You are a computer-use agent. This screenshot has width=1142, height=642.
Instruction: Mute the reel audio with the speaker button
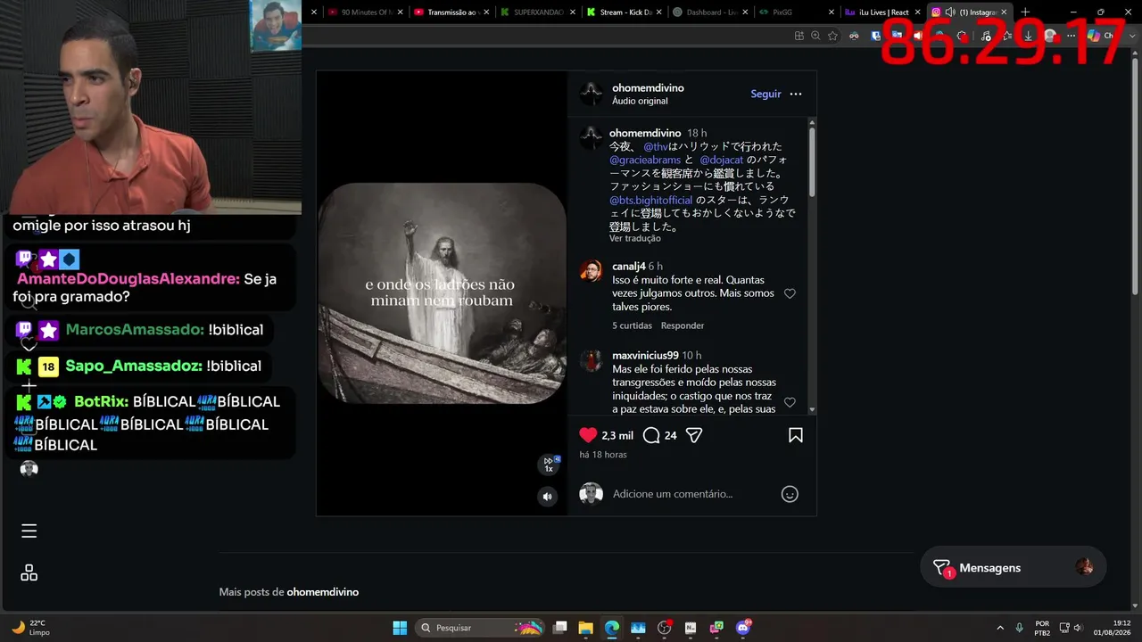[548, 497]
